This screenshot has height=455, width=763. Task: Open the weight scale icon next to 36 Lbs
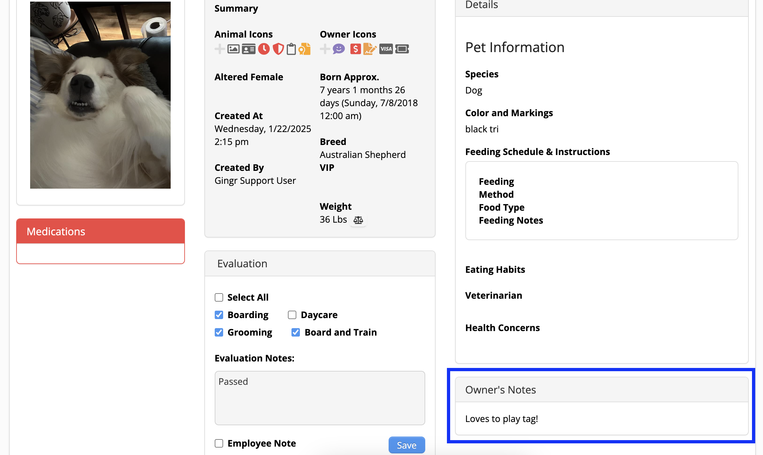(358, 220)
